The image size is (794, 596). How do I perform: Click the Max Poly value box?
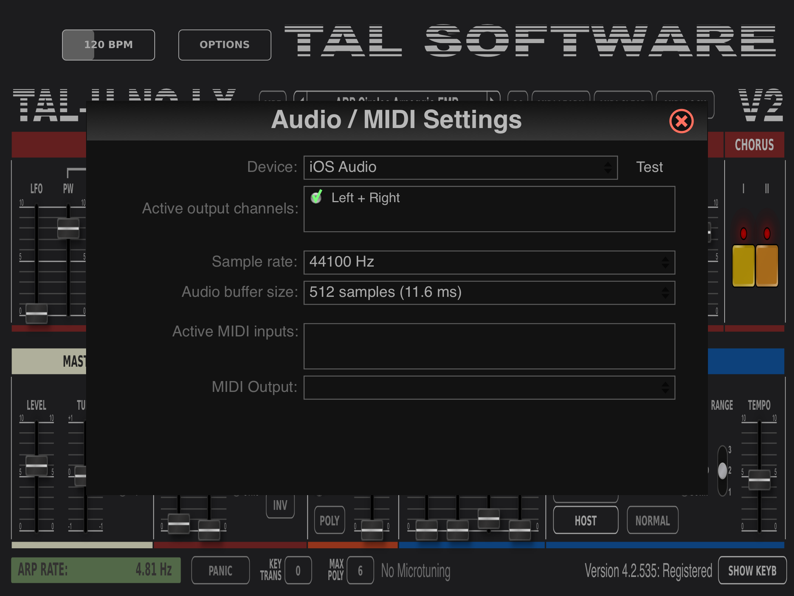360,570
